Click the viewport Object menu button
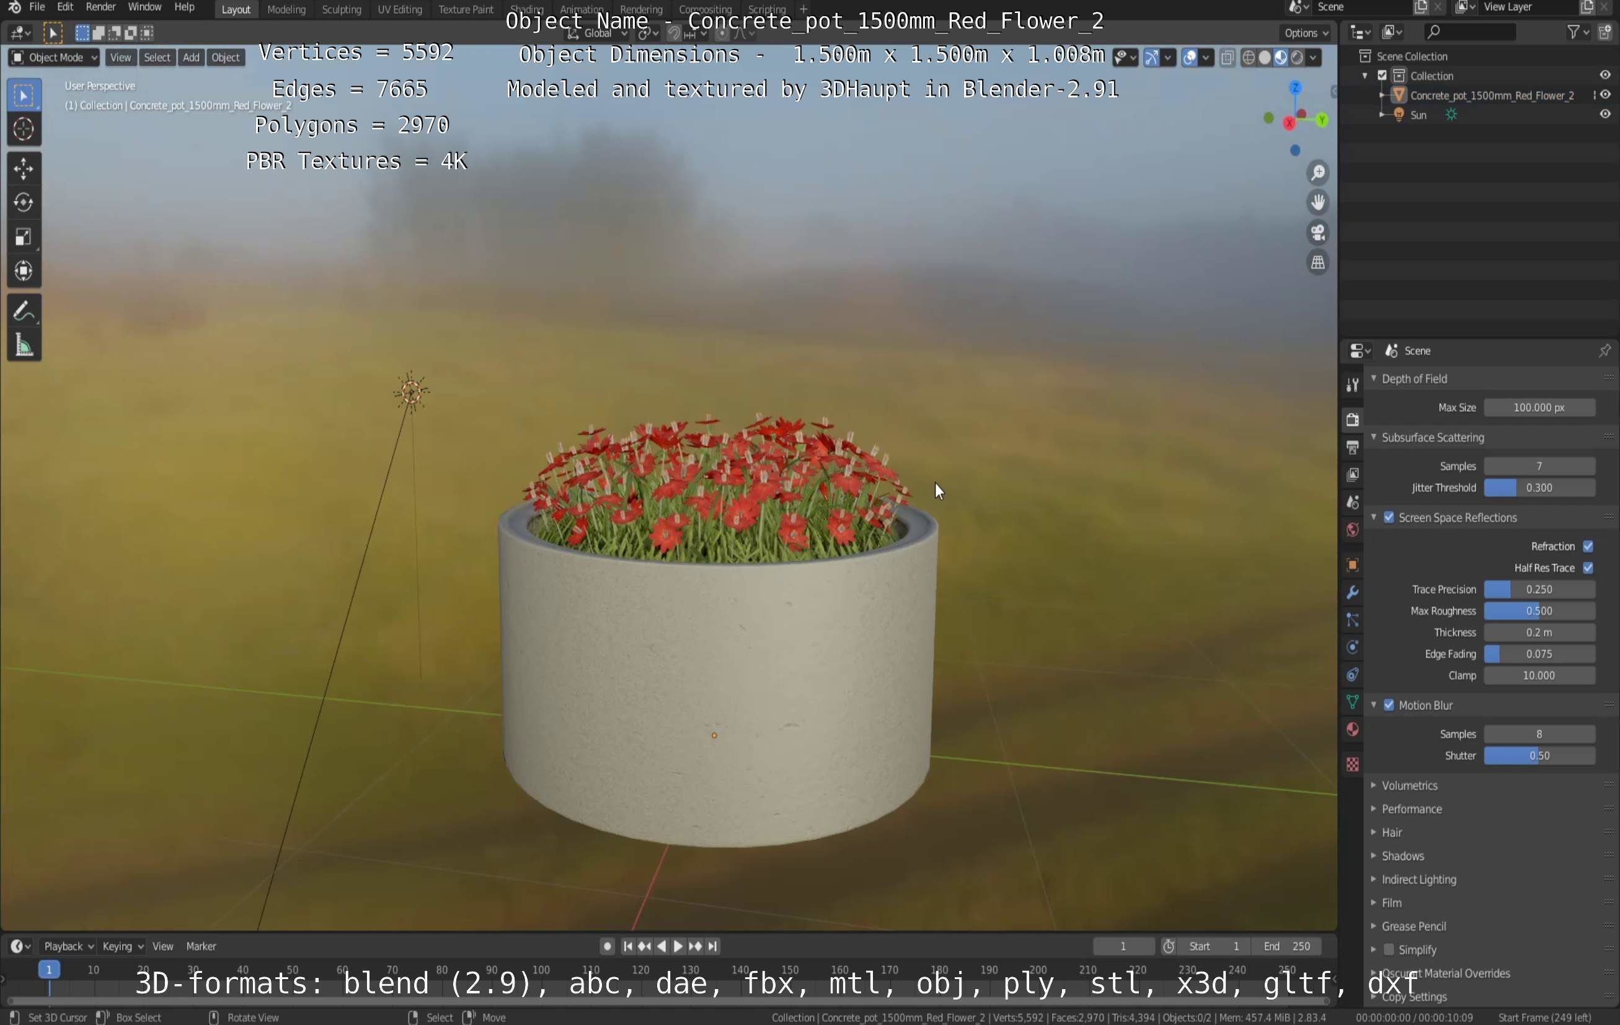The height and width of the screenshot is (1025, 1620). coord(226,58)
